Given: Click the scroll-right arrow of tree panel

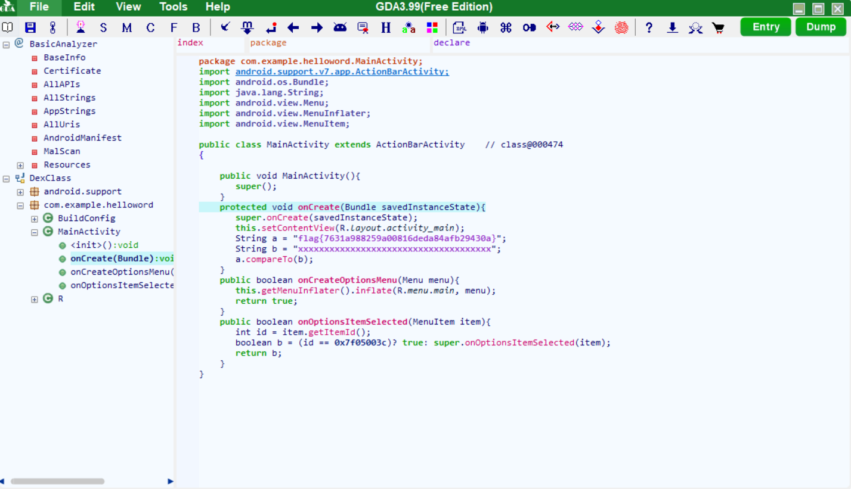Looking at the screenshot, I should (x=171, y=481).
